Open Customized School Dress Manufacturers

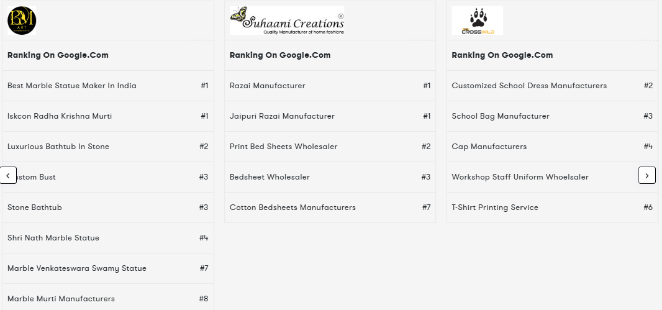coord(529,86)
